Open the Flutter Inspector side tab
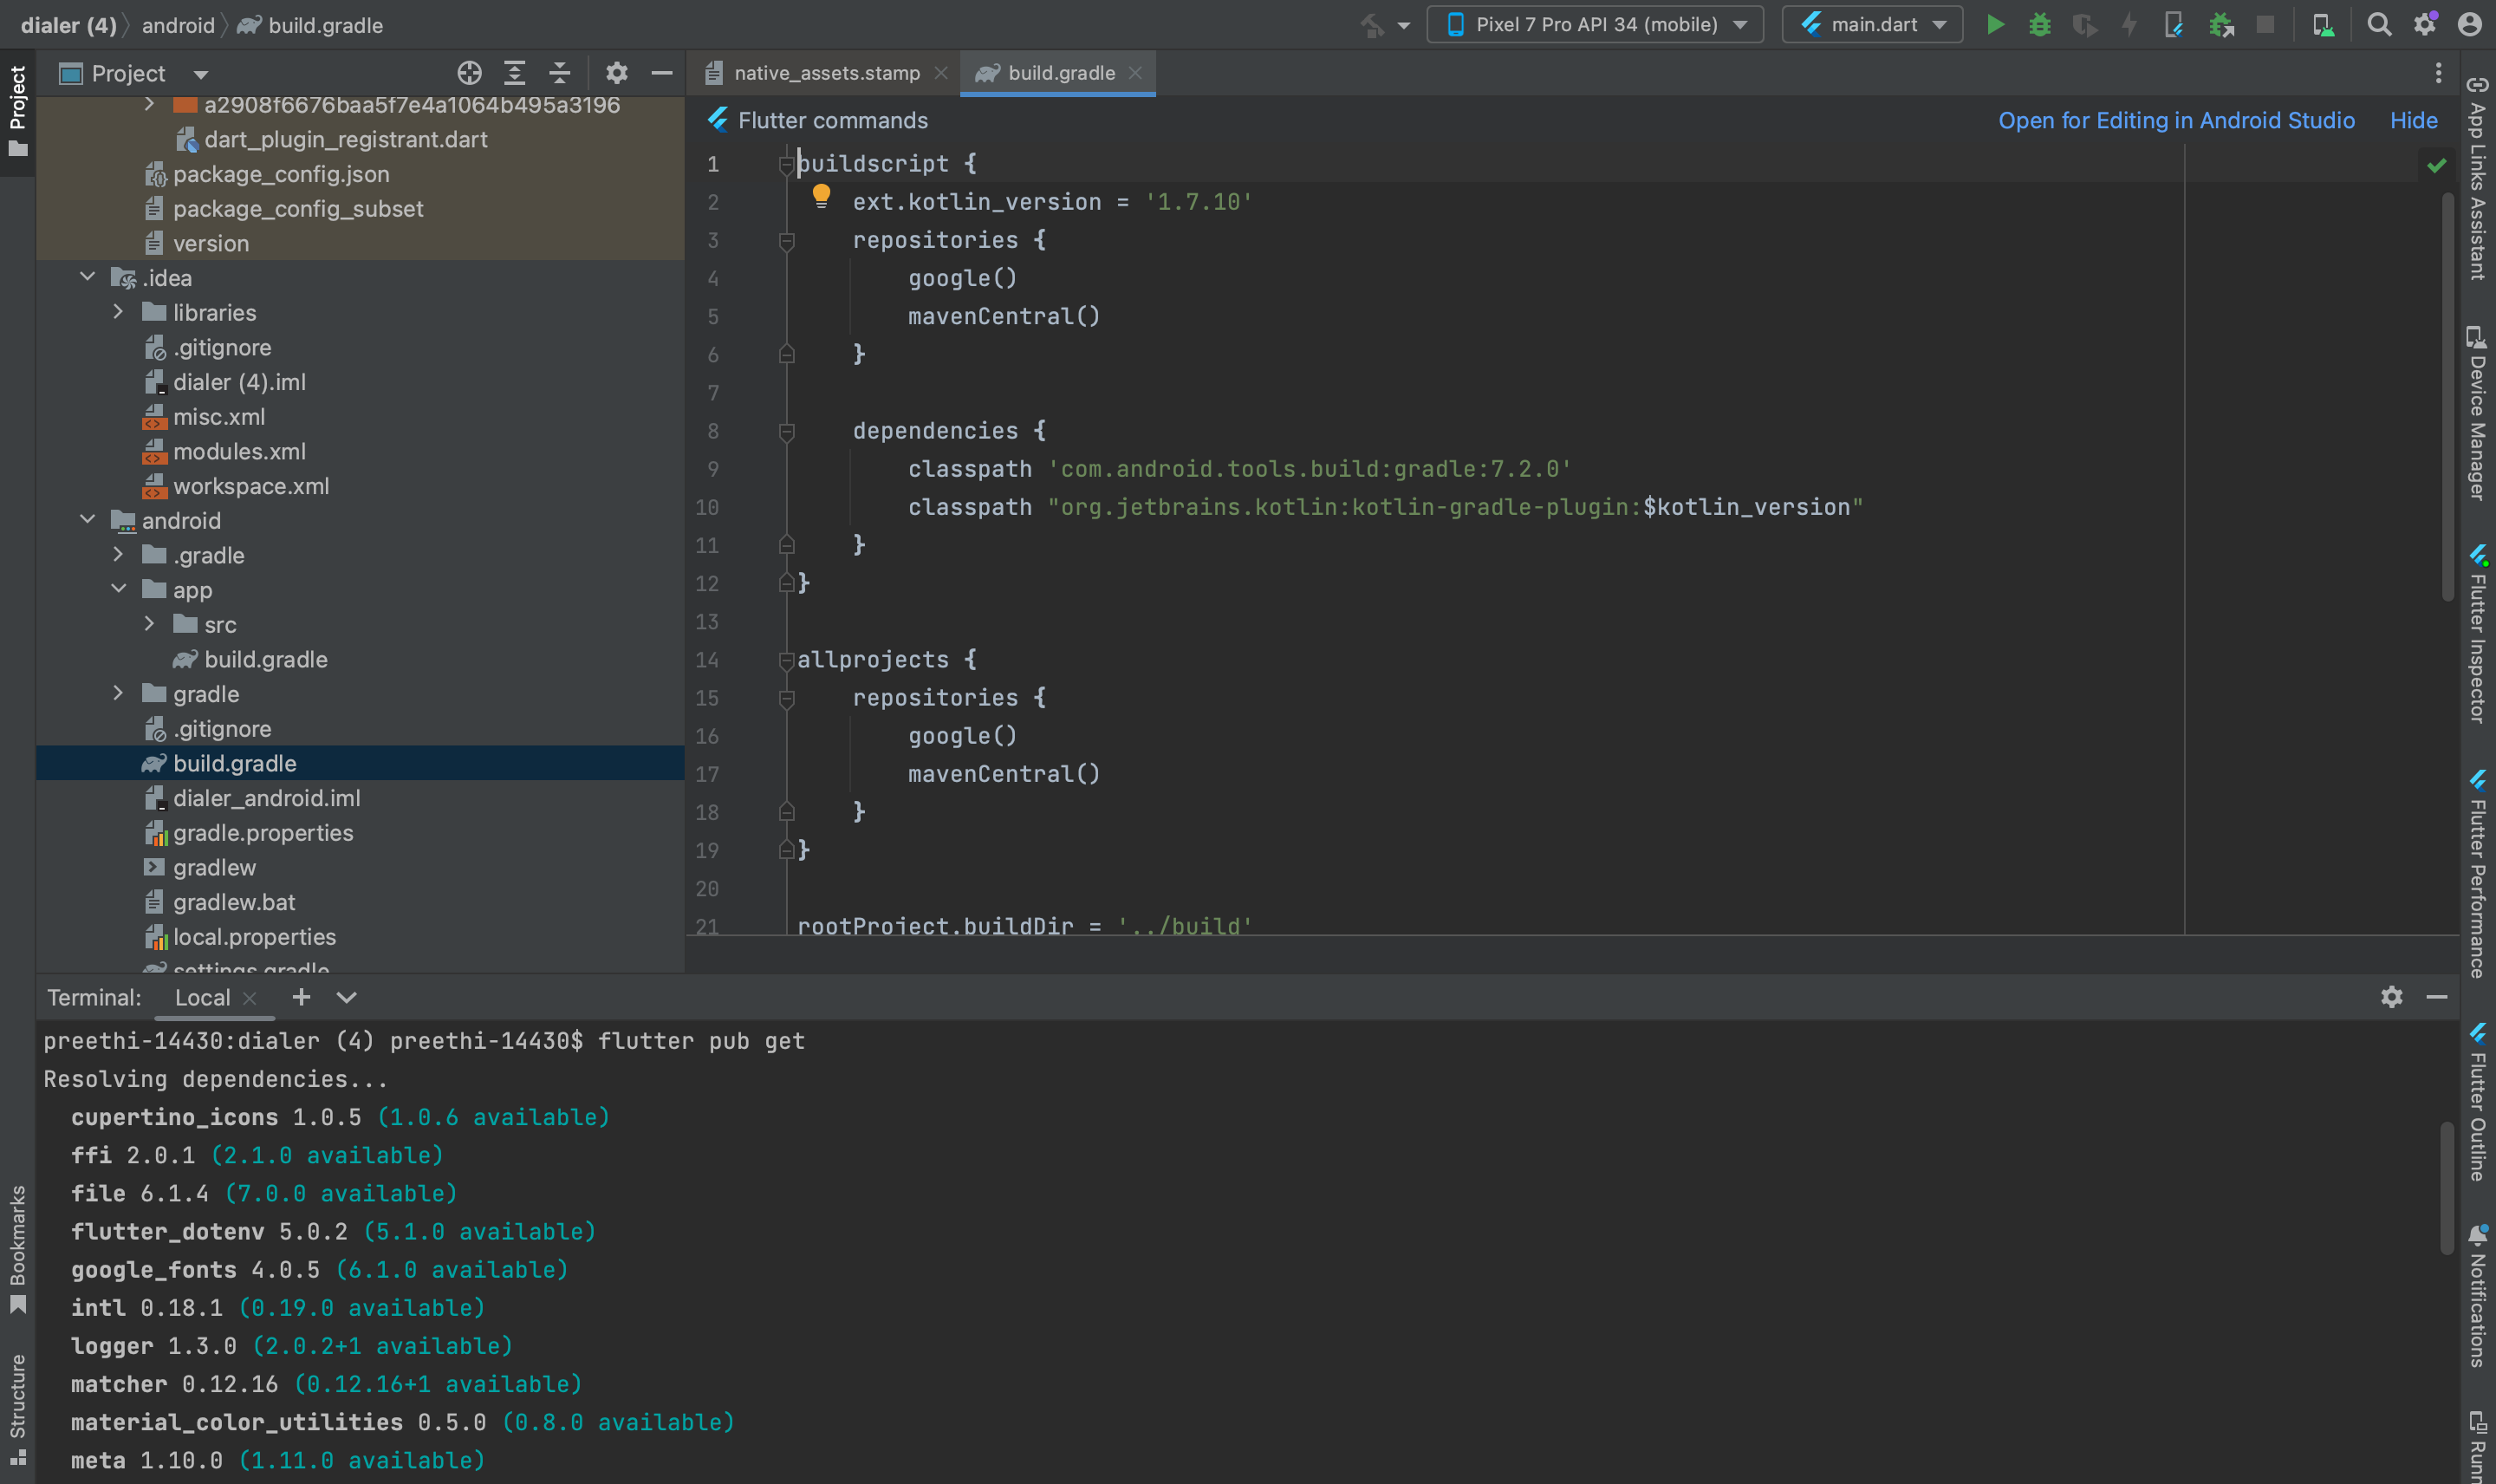The image size is (2496, 1484). point(2478,635)
